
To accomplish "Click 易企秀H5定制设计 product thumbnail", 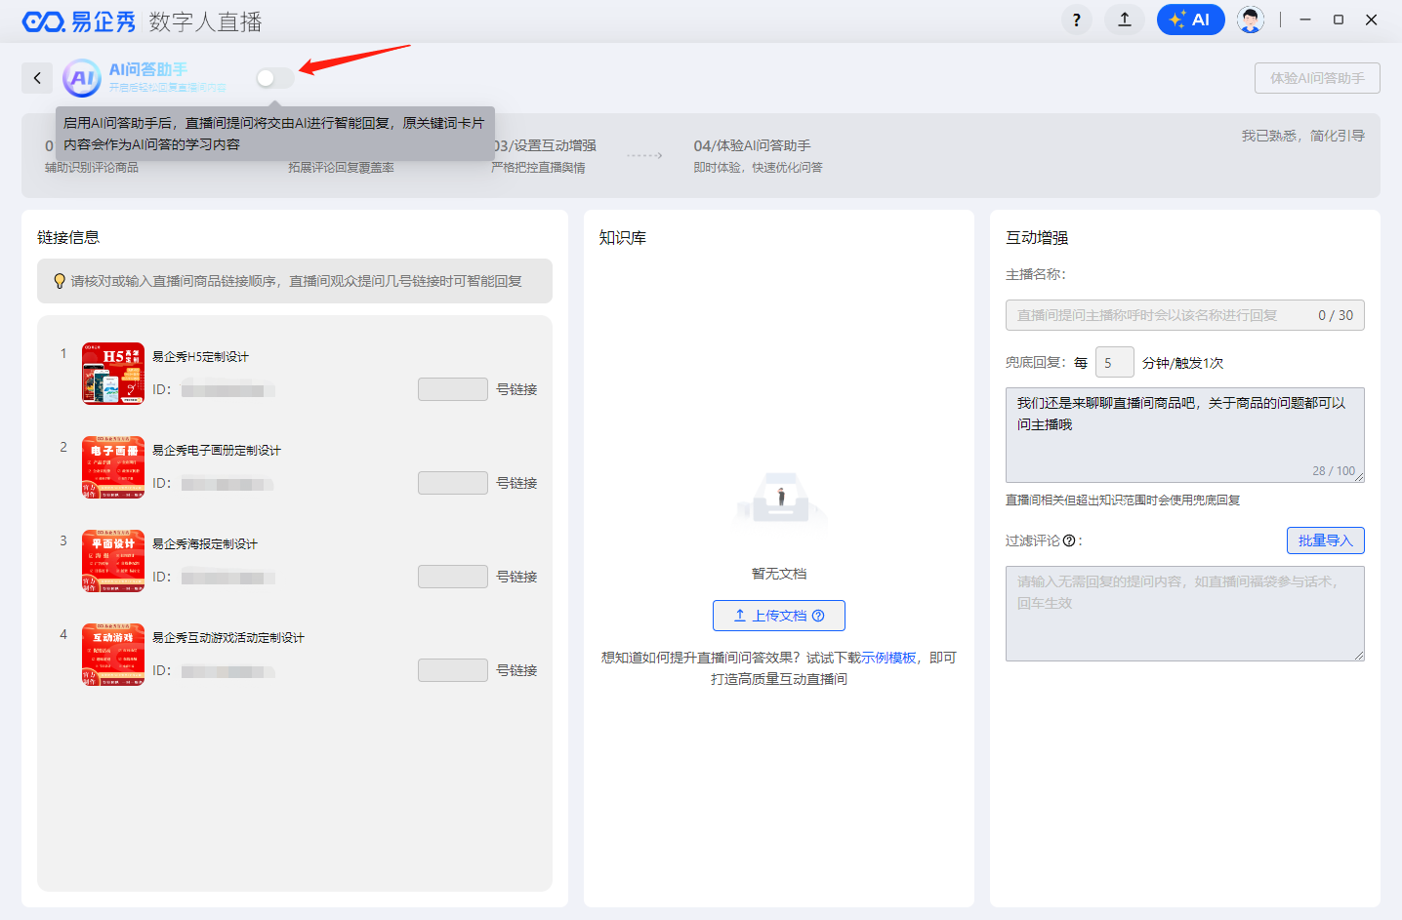I will (113, 374).
